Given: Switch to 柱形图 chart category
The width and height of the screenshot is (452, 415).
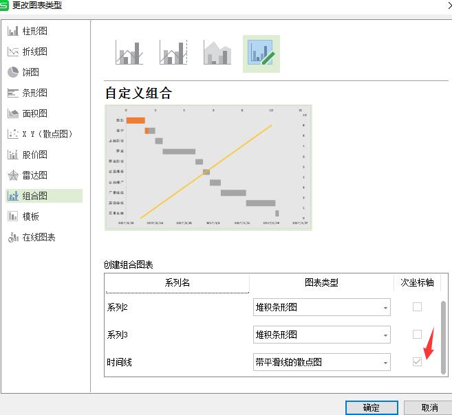Looking at the screenshot, I should [34, 31].
